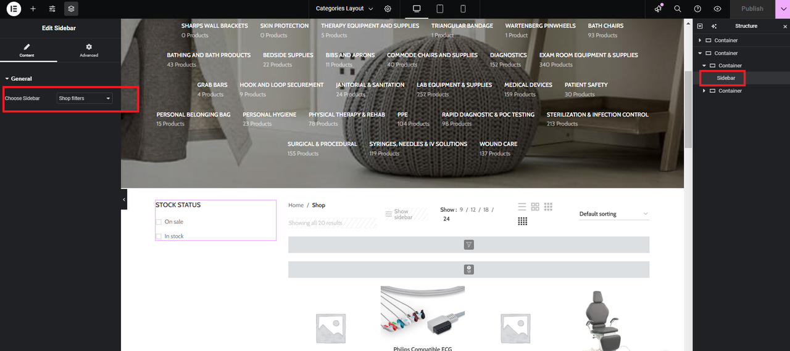Open the Elementor logo menu
The image size is (790, 351).
pos(13,9)
